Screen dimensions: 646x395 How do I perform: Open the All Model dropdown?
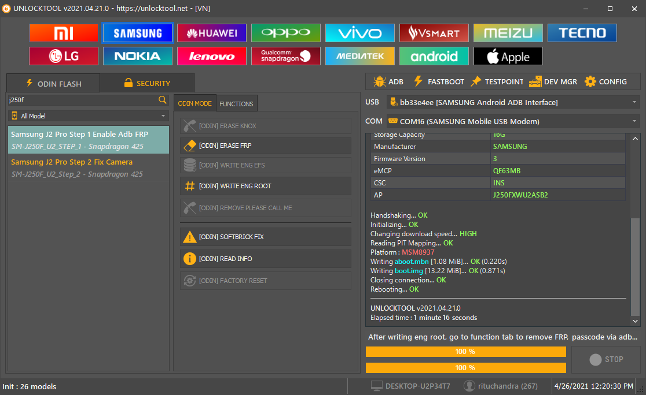(89, 116)
